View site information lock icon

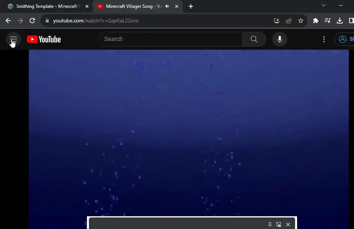(x=47, y=21)
